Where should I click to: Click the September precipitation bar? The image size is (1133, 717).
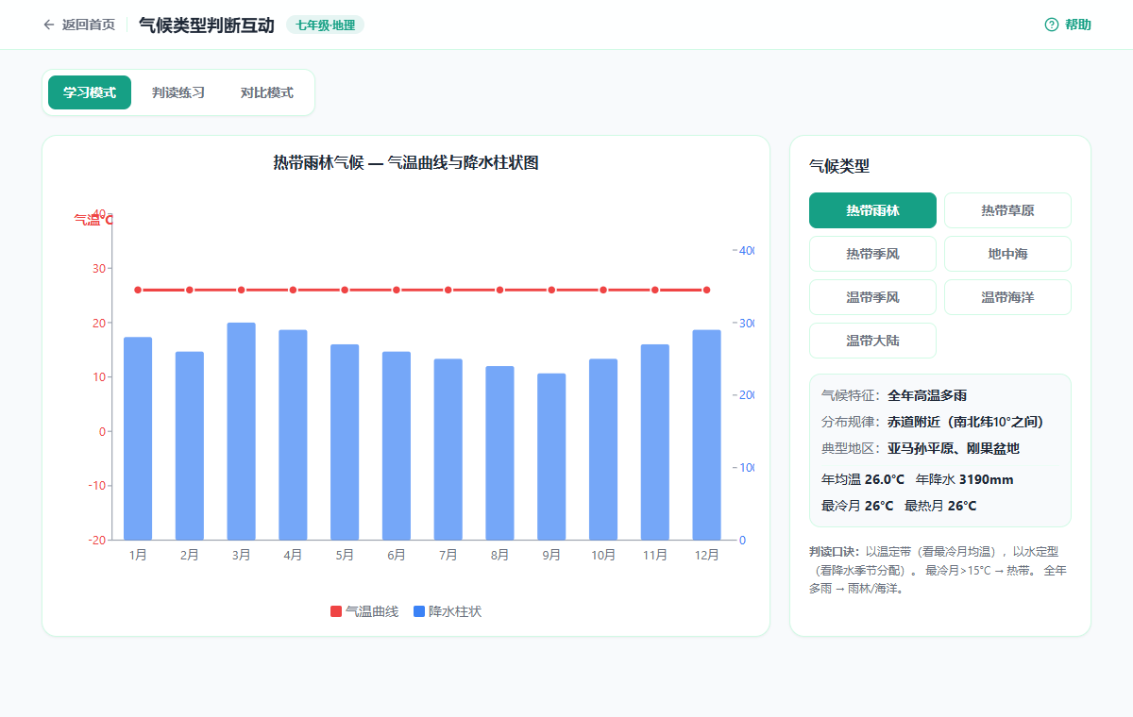point(551,457)
